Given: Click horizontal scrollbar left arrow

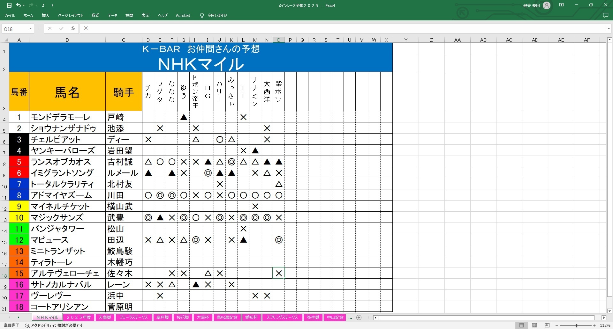Looking at the screenshot, I should 376,318.
